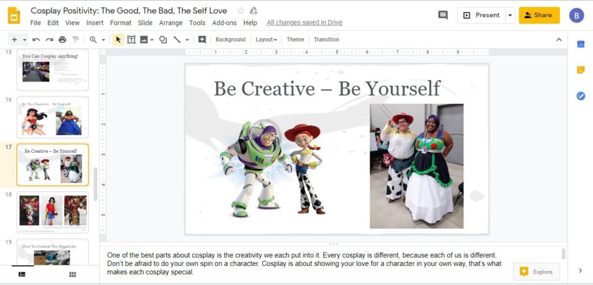Star the presentation title
593x285 pixels.
pos(240,10)
